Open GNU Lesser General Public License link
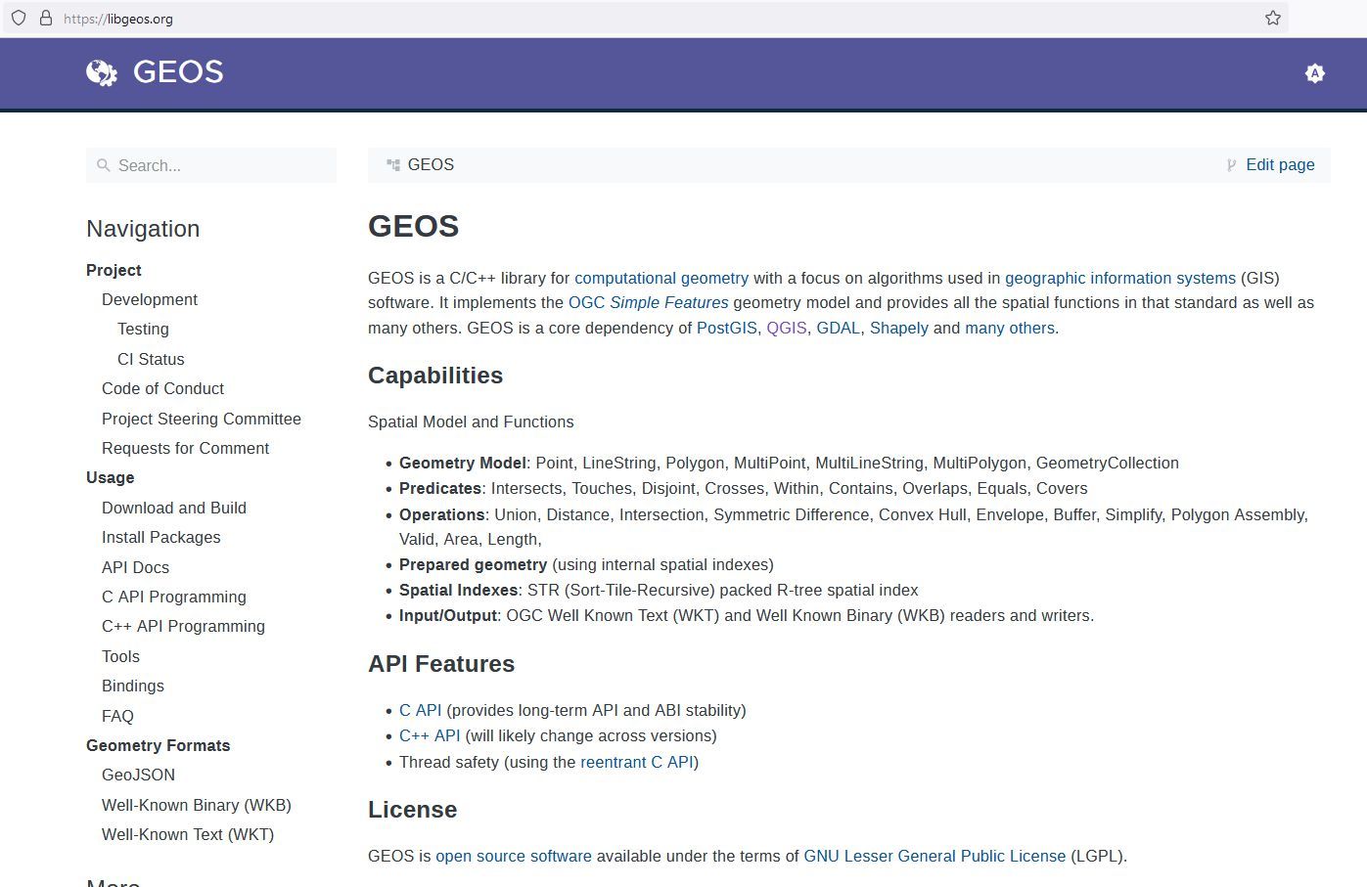Image resolution: width=1367 pixels, height=887 pixels. (934, 856)
